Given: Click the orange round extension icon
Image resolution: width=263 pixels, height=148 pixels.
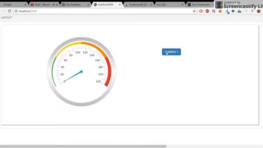Looking at the screenshot, I should tap(220, 11).
